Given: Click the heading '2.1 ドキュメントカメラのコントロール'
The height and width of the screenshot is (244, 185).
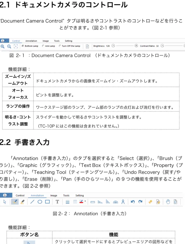Looking at the screenshot, I should [64, 5].
